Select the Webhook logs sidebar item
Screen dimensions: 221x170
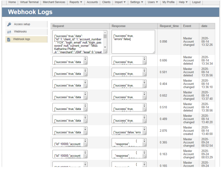tap(26, 39)
